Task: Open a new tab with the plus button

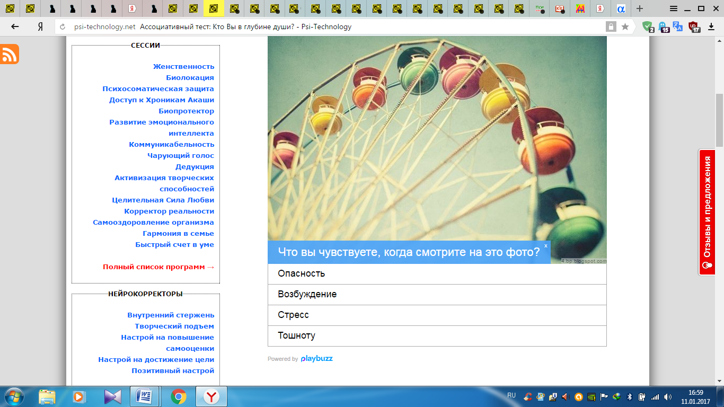Action: tap(640, 8)
